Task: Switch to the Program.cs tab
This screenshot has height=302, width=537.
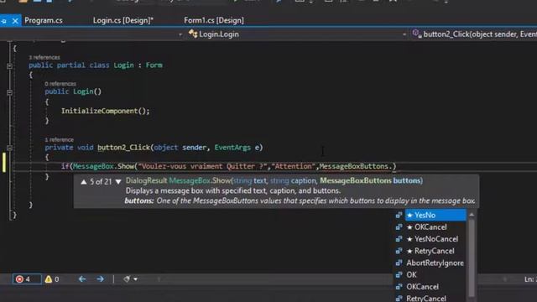Action: click(44, 20)
